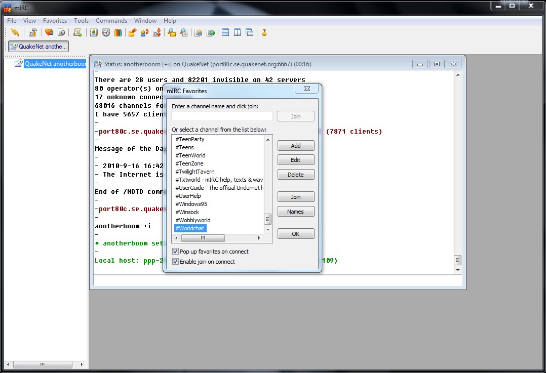Click the Connect lightning bolt toolbar icon
Screen dimensions: 546x373
click(x=15, y=32)
